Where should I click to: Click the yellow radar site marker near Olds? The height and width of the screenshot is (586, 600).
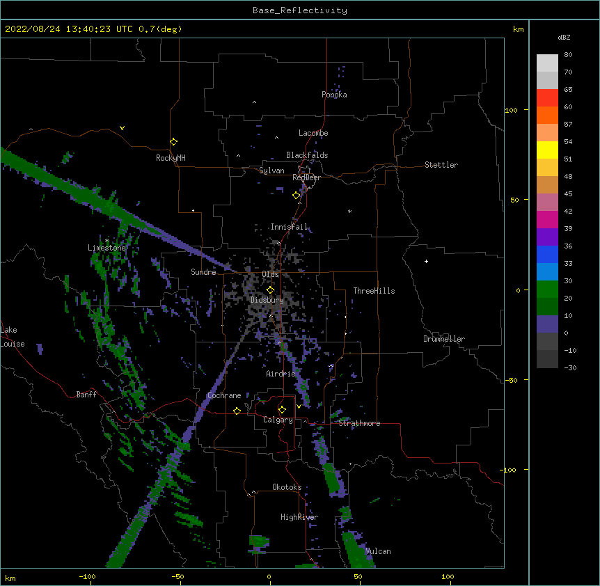[270, 290]
